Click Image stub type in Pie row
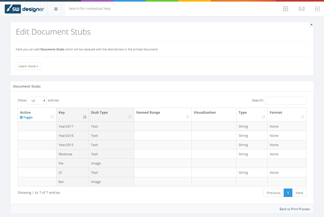This screenshot has width=324, height=217. 96,163
